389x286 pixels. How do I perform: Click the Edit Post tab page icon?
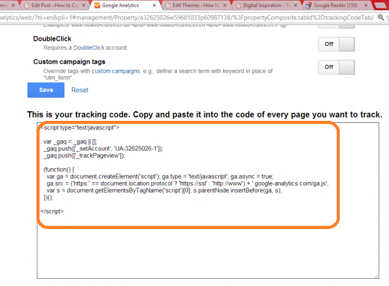coord(27,5)
